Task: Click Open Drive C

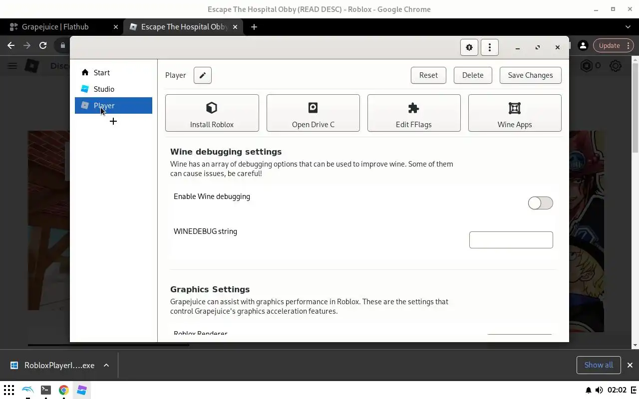Action: tap(313, 113)
